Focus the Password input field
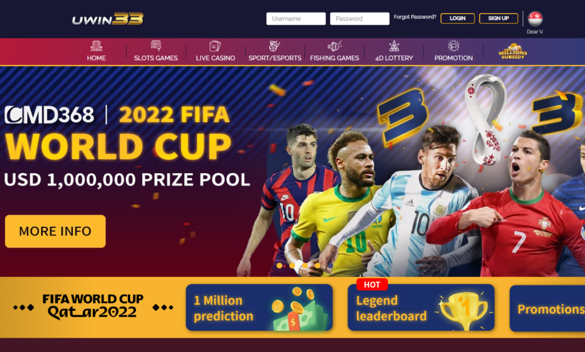 pos(360,19)
